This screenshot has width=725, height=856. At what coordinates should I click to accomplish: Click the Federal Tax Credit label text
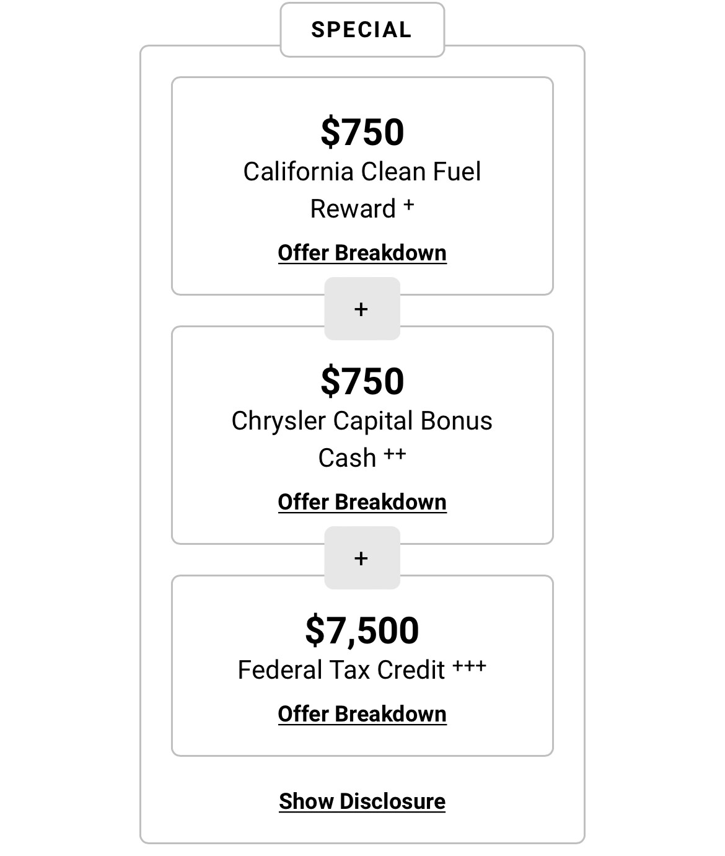[341, 670]
